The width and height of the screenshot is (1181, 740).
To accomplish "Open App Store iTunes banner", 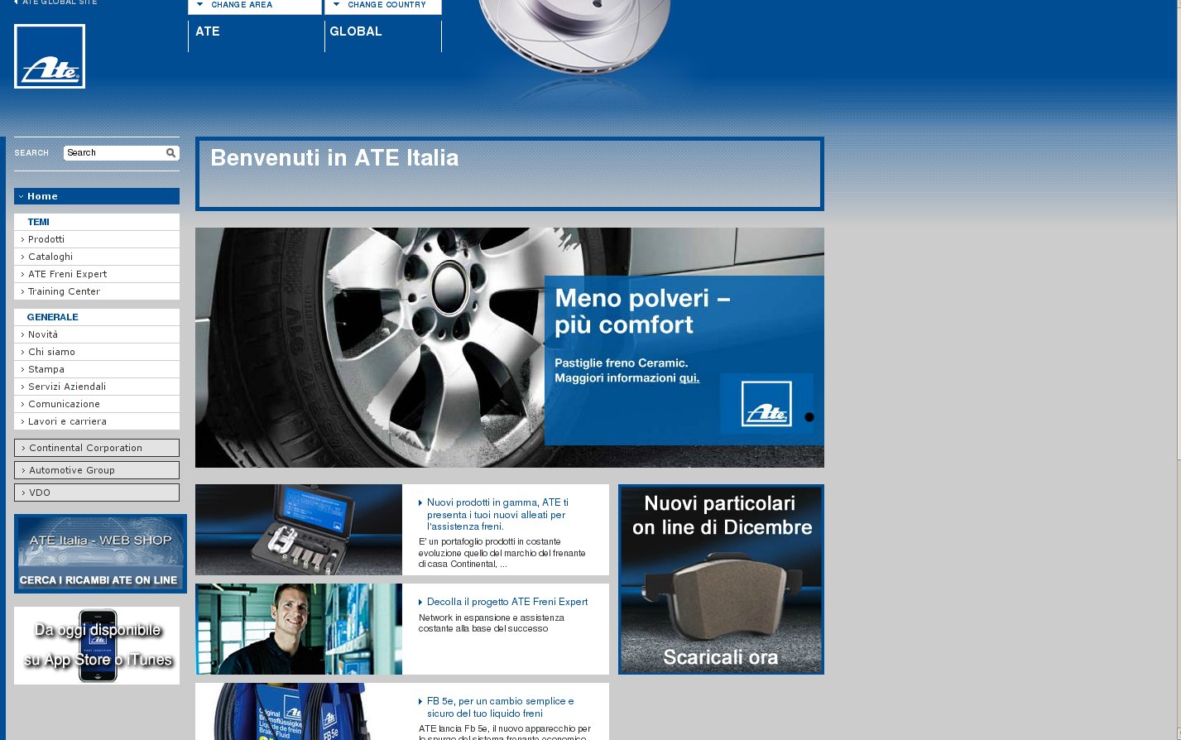I will click(x=97, y=646).
